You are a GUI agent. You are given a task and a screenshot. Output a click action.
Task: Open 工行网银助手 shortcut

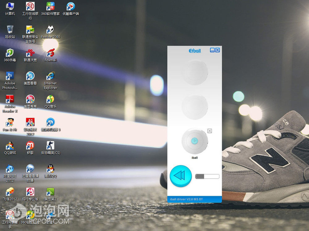(10, 220)
